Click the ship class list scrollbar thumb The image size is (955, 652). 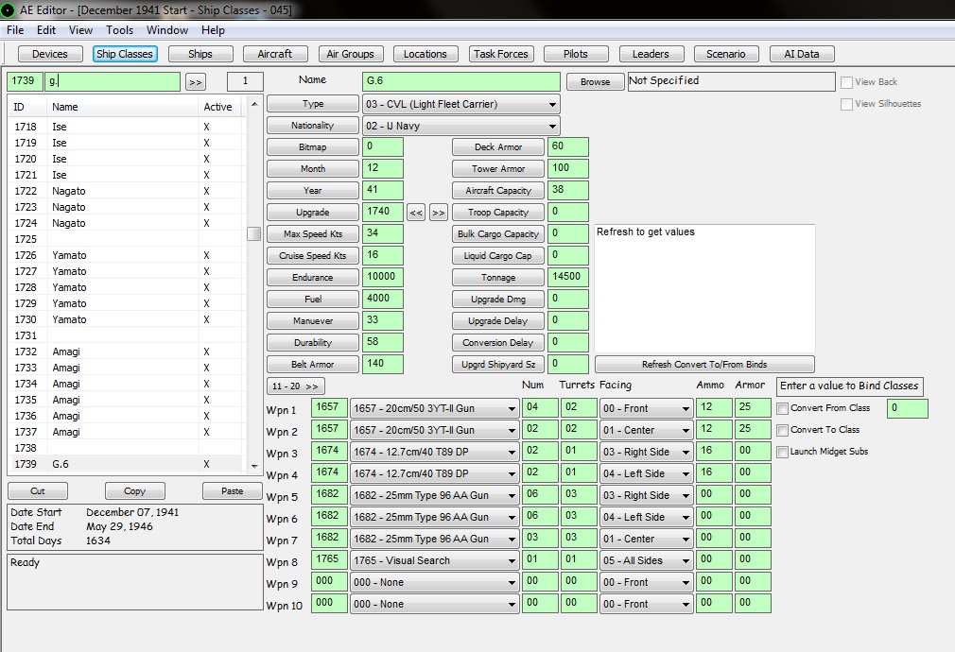click(x=254, y=233)
